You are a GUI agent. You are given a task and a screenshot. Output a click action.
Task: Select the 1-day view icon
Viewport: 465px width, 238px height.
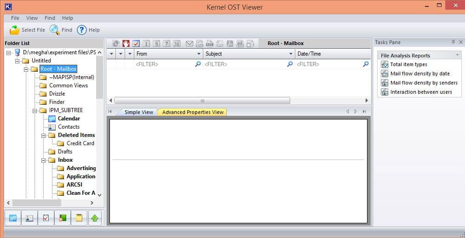(146, 44)
